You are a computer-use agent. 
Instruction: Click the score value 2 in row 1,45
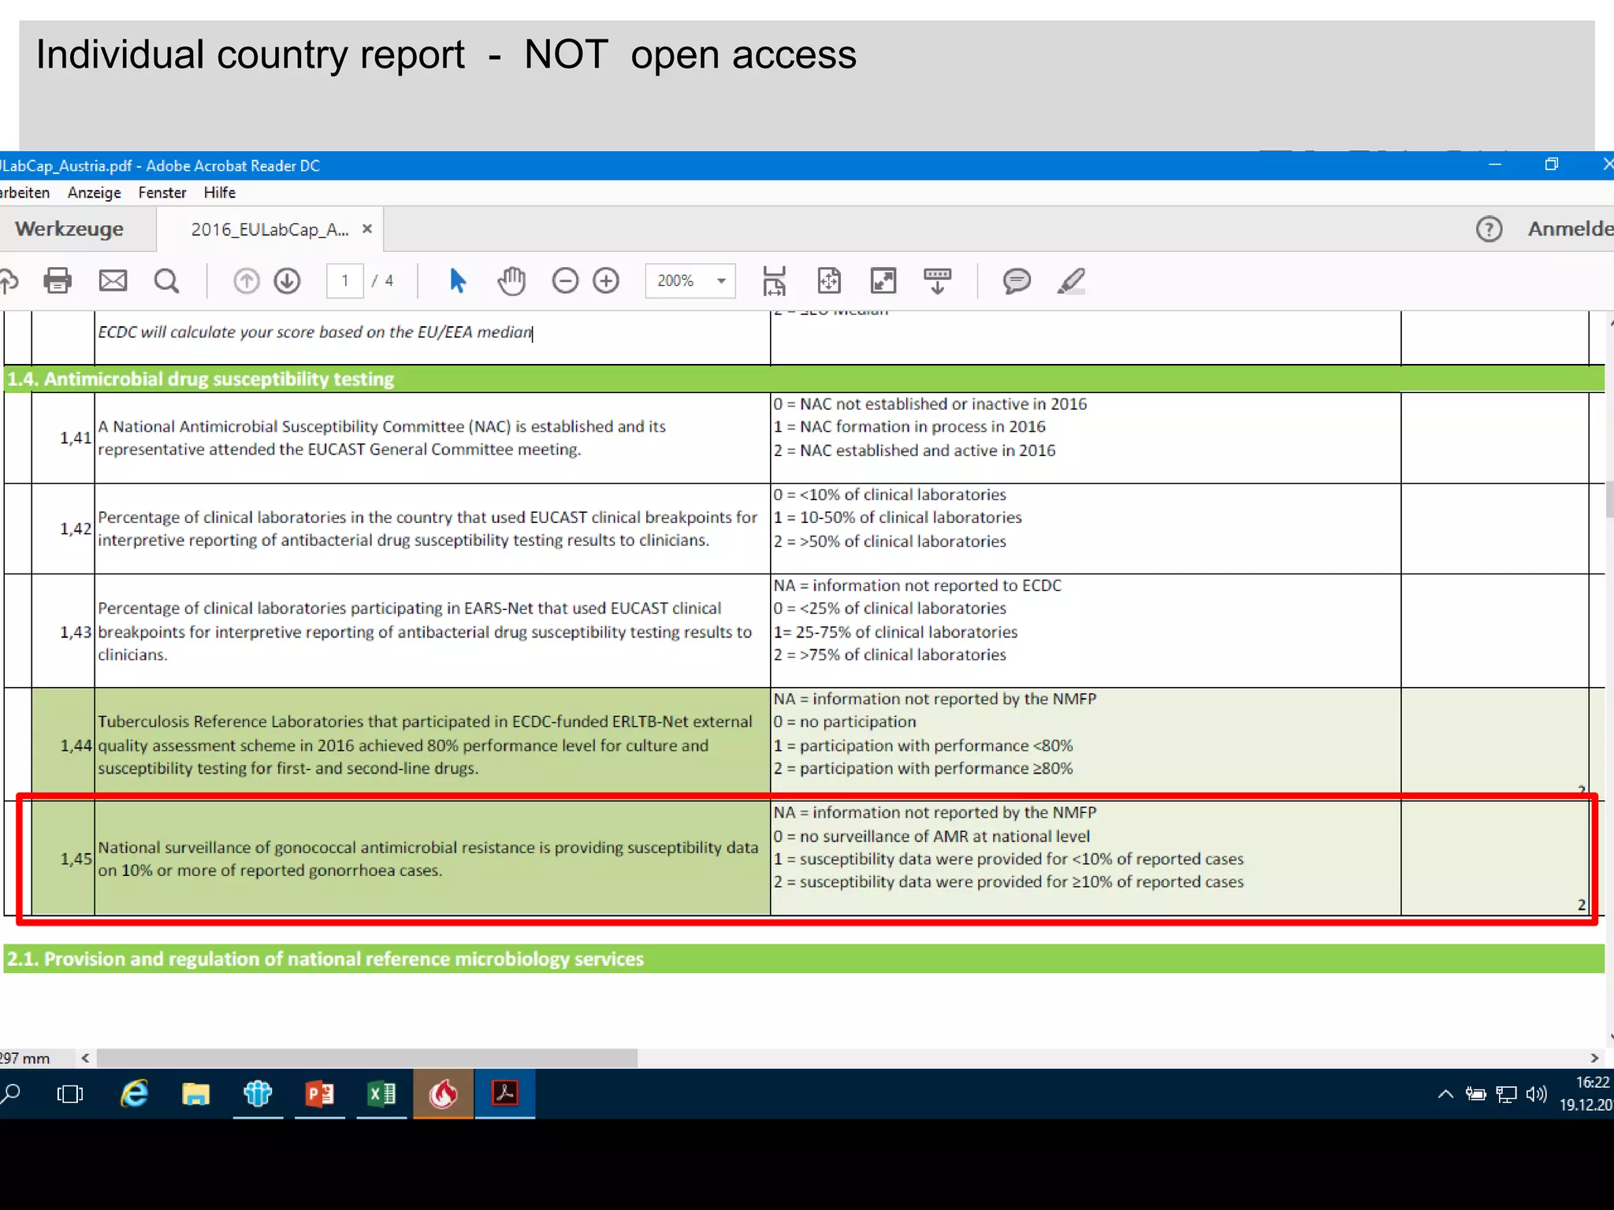pyautogui.click(x=1581, y=905)
